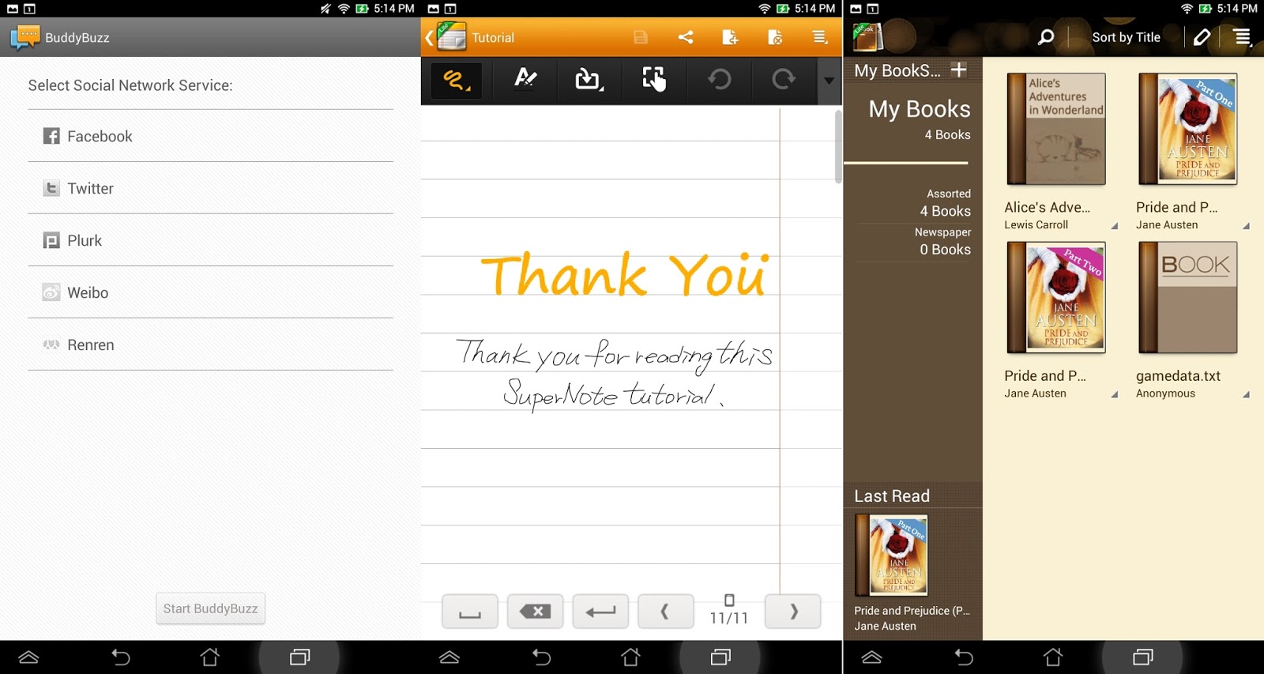This screenshot has height=674, width=1264.
Task: Tap the 'My BookS...' shelf header
Action: click(897, 70)
